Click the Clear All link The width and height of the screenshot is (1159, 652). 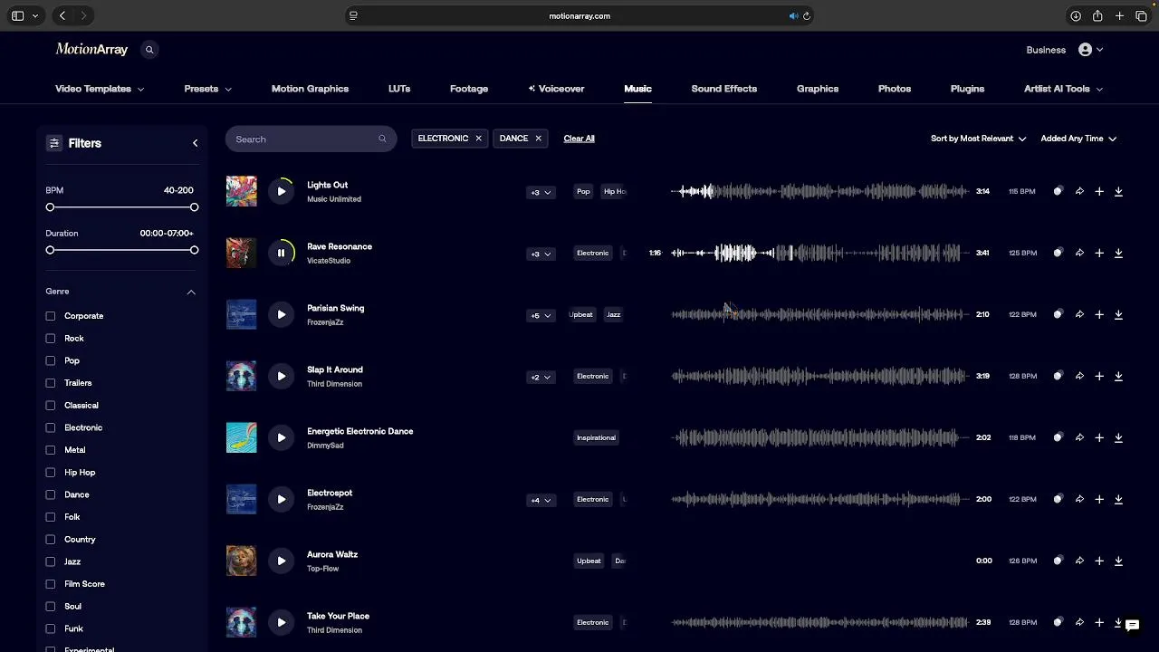point(579,139)
